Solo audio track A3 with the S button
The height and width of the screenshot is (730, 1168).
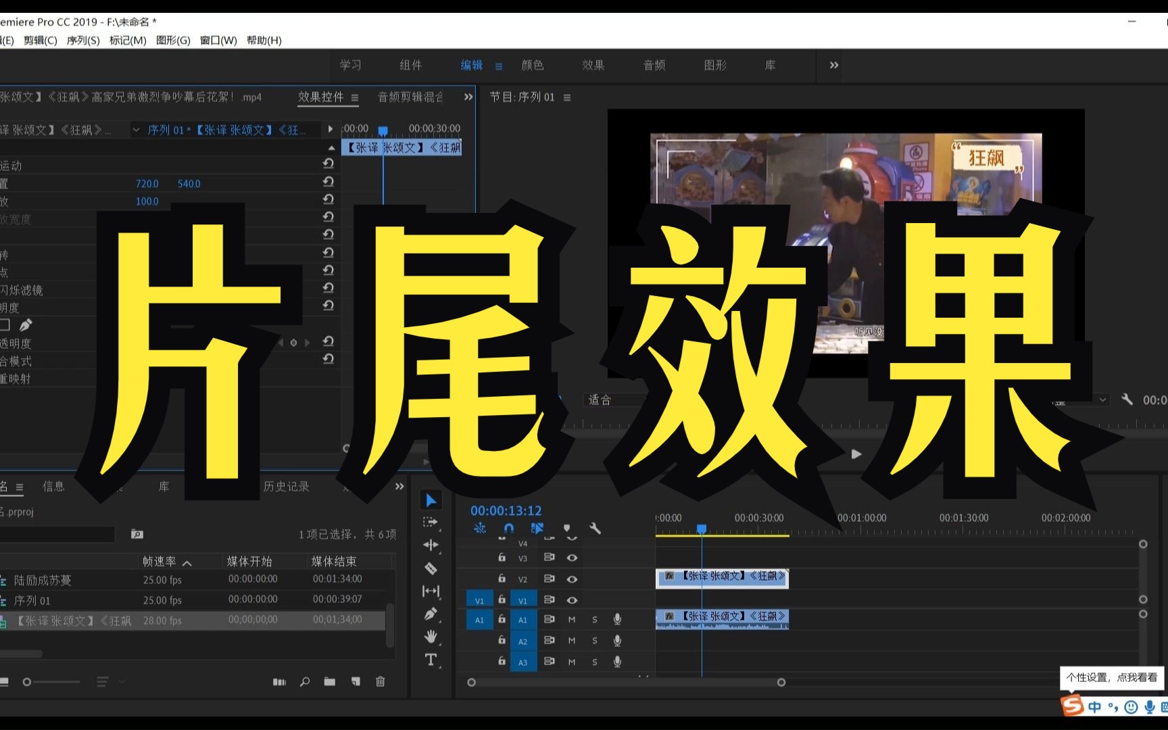(x=594, y=662)
